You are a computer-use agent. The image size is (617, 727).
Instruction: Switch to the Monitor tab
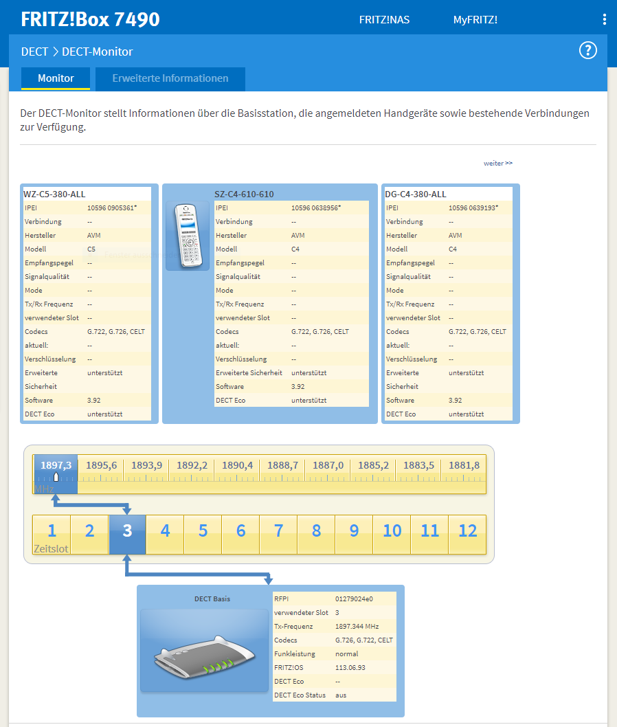coord(56,78)
